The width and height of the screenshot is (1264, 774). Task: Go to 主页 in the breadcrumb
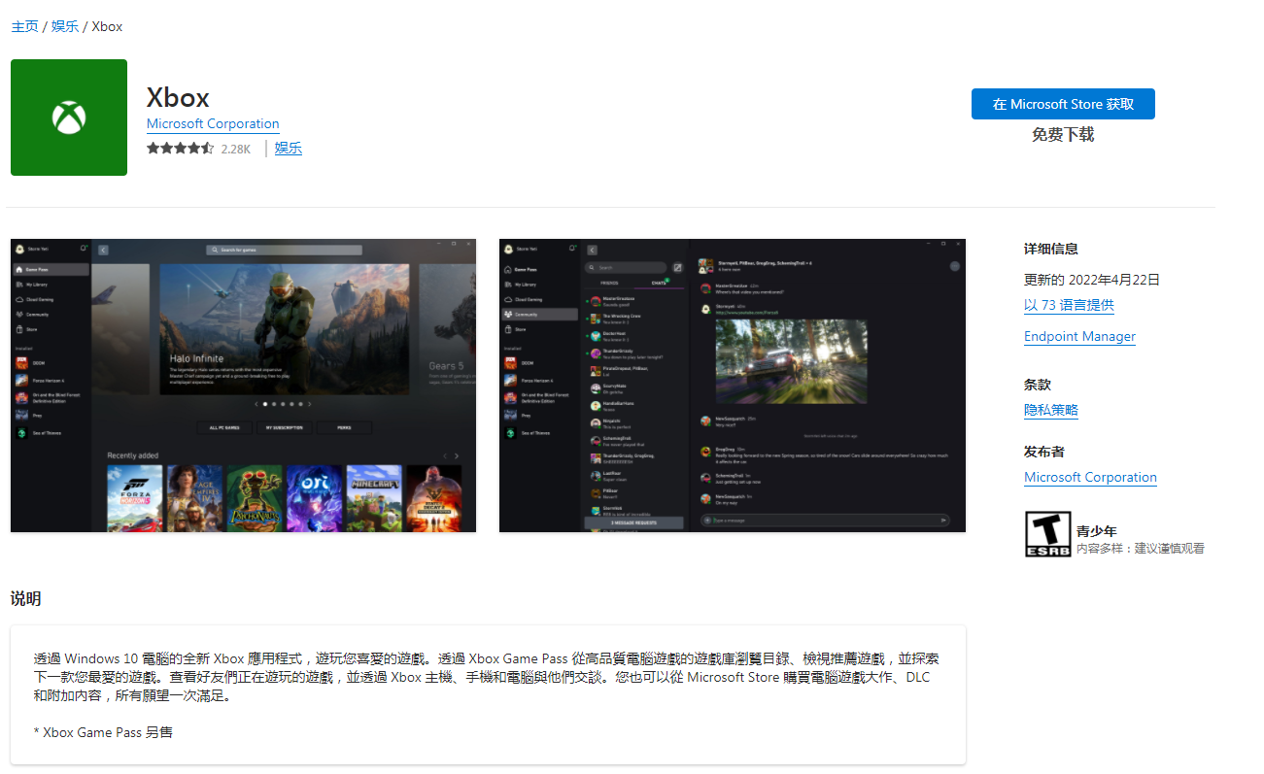pyautogui.click(x=25, y=26)
